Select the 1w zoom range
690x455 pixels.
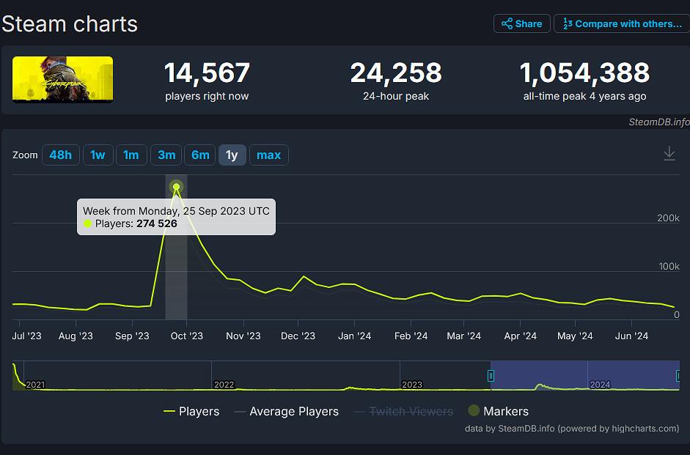click(98, 155)
